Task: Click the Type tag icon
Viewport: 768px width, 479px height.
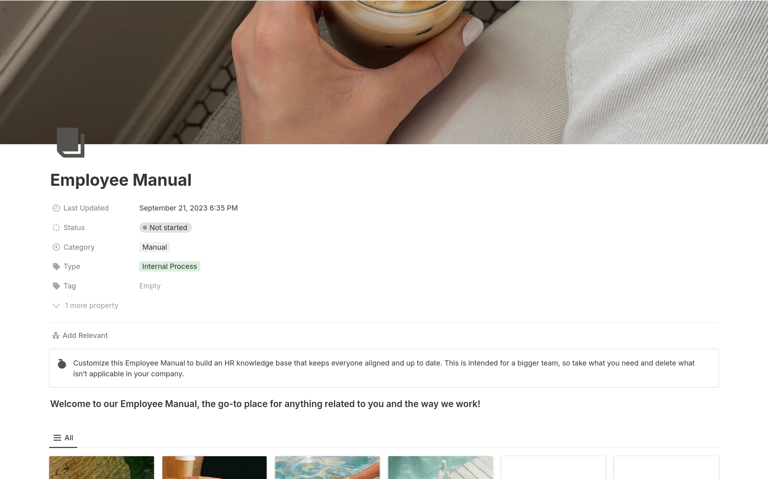Action: 56,266
